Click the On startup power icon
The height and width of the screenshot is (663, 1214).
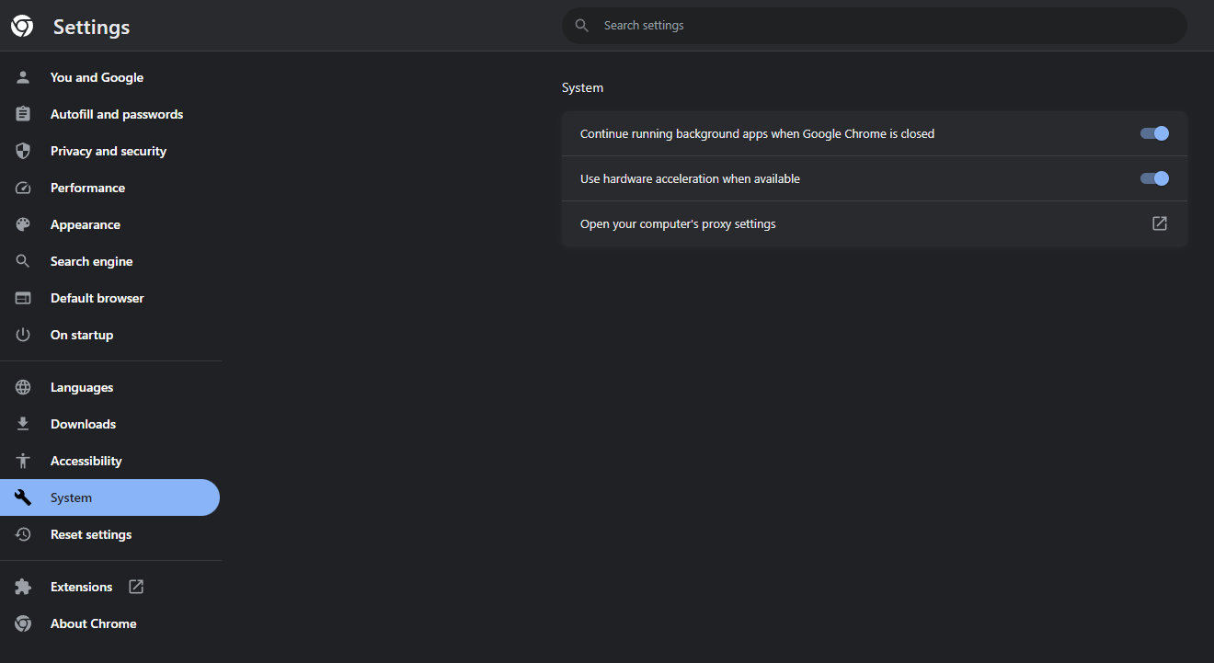point(23,335)
